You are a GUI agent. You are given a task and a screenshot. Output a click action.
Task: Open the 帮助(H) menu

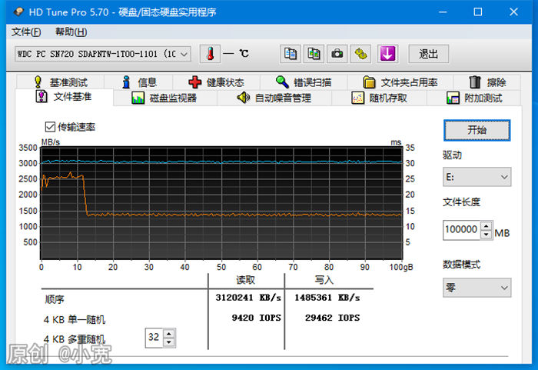click(71, 32)
